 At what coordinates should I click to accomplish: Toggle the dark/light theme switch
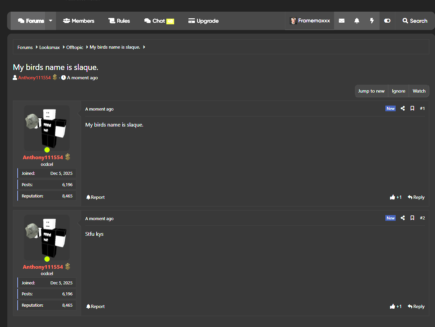[387, 21]
